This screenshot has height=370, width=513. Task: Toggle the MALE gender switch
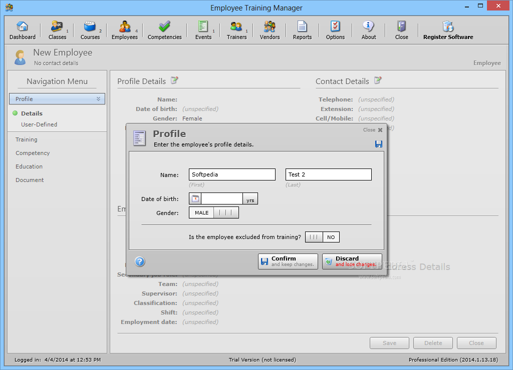click(x=213, y=212)
